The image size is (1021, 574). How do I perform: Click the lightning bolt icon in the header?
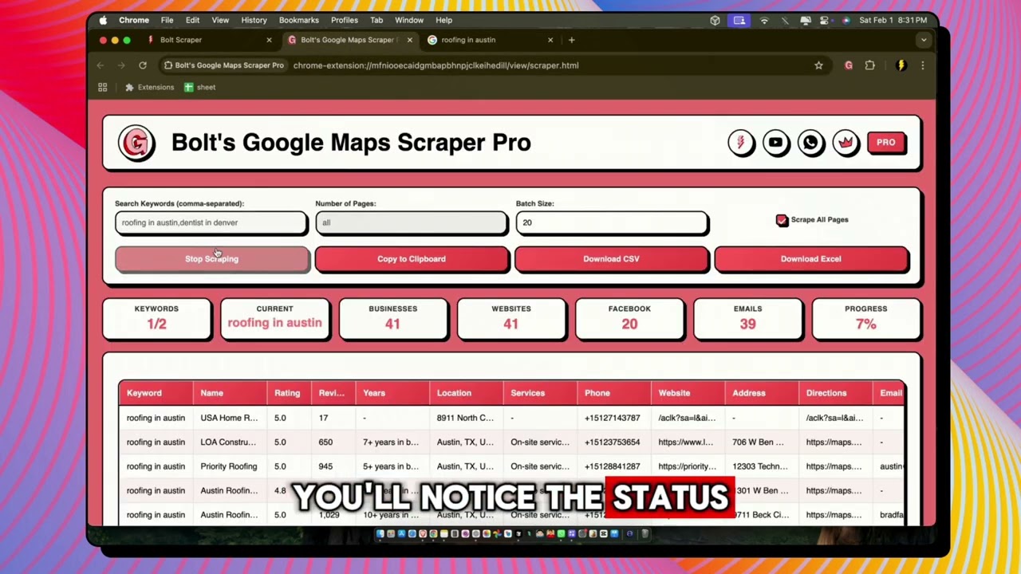[x=740, y=142]
